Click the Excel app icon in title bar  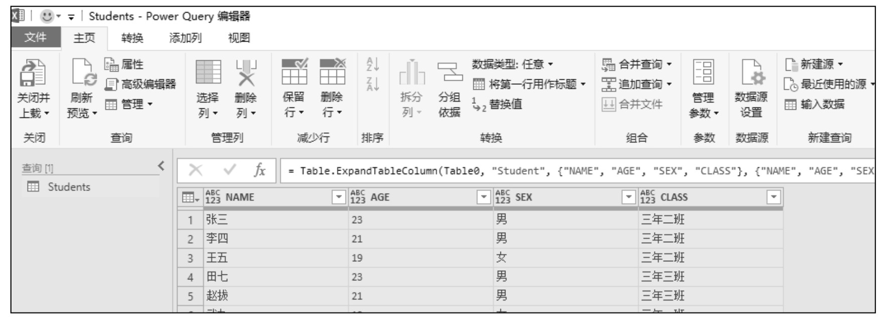[18, 16]
